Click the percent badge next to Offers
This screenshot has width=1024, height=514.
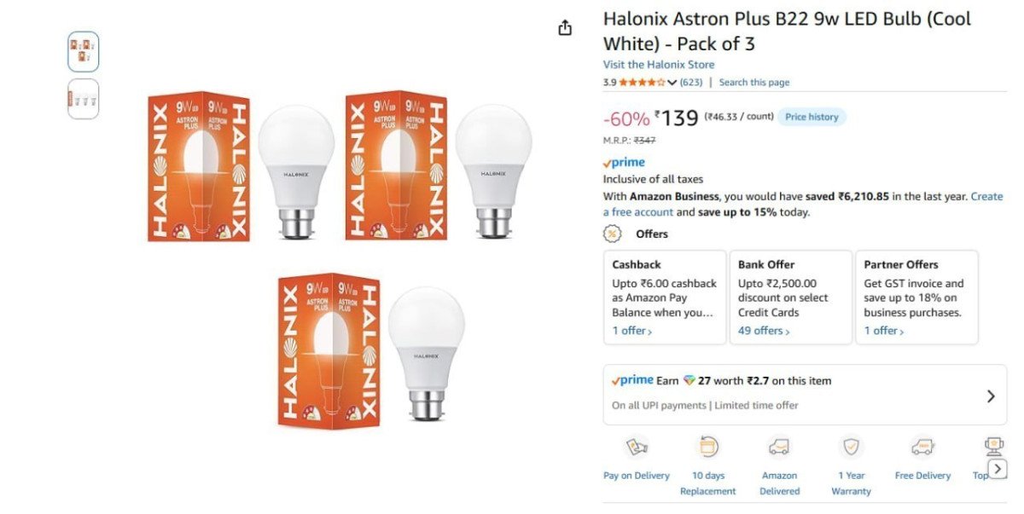pos(610,234)
